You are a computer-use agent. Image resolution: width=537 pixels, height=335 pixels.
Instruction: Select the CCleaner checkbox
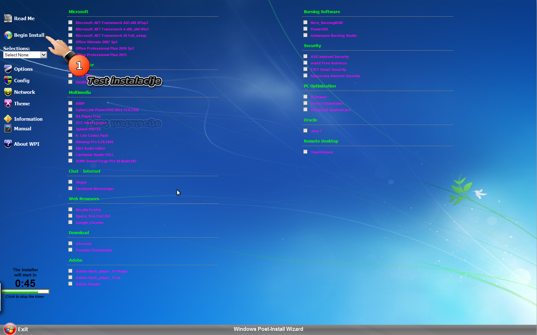pos(305,97)
